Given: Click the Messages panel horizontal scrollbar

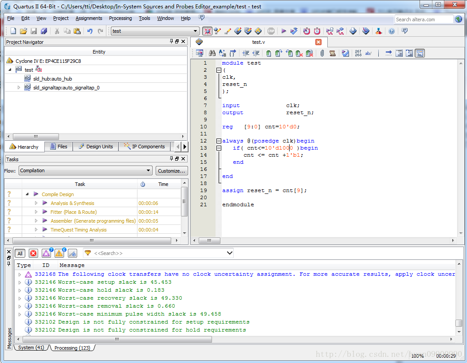Looking at the screenshot, I should 118,339.
